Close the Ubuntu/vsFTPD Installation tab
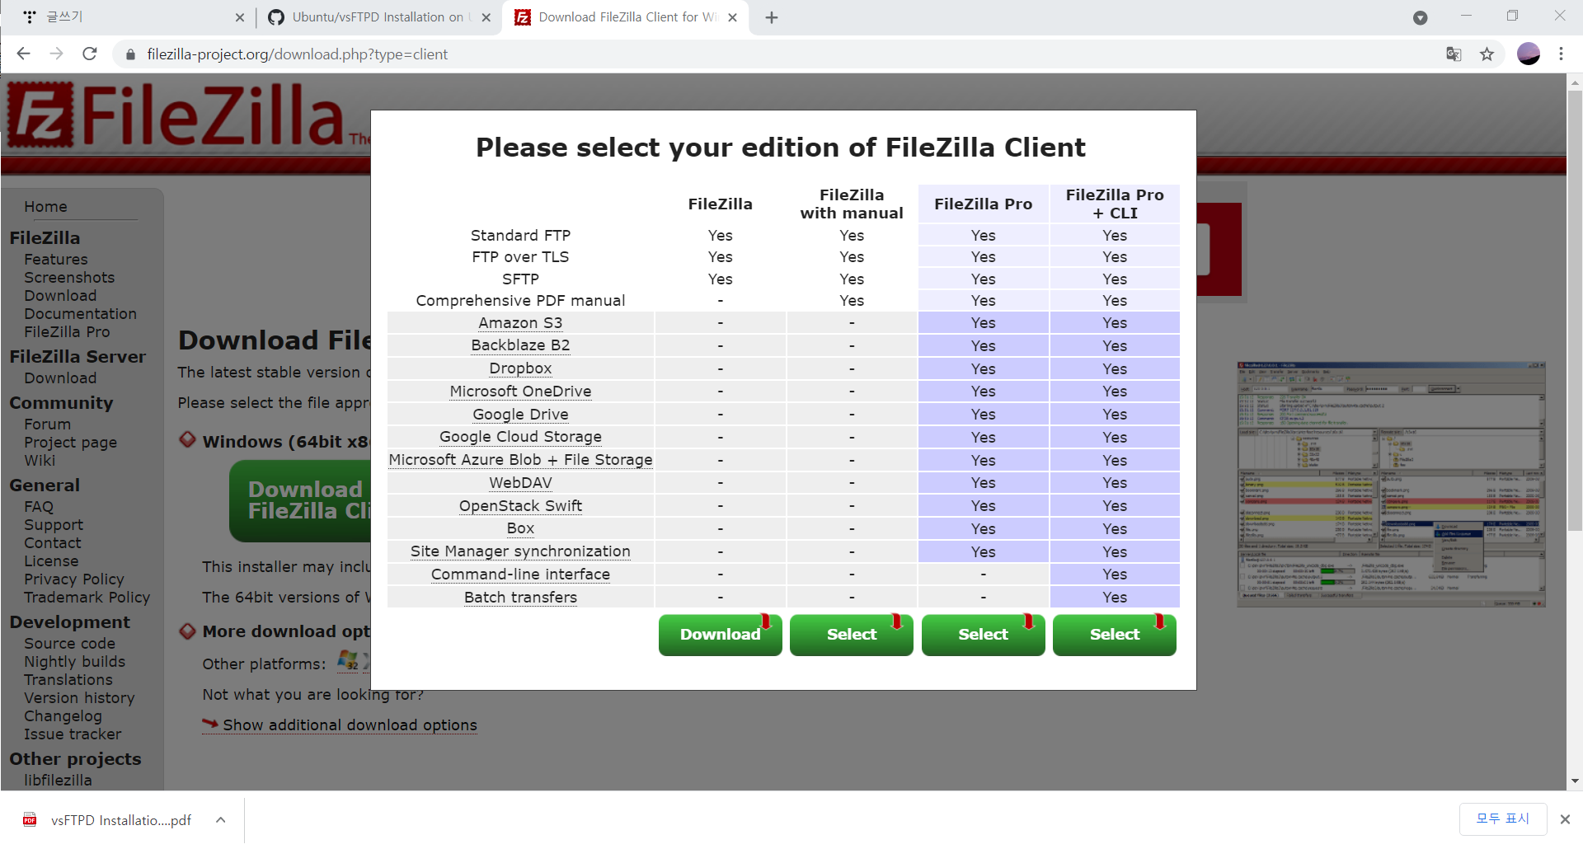 coord(486,17)
